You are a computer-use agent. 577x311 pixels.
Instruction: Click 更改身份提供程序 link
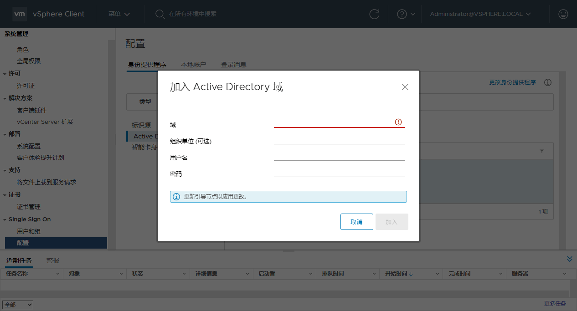coord(512,82)
